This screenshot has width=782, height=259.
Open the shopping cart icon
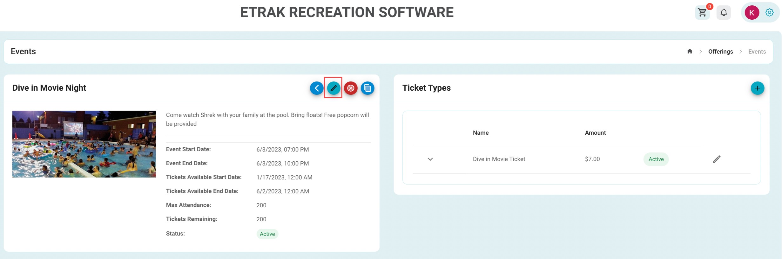(x=702, y=13)
